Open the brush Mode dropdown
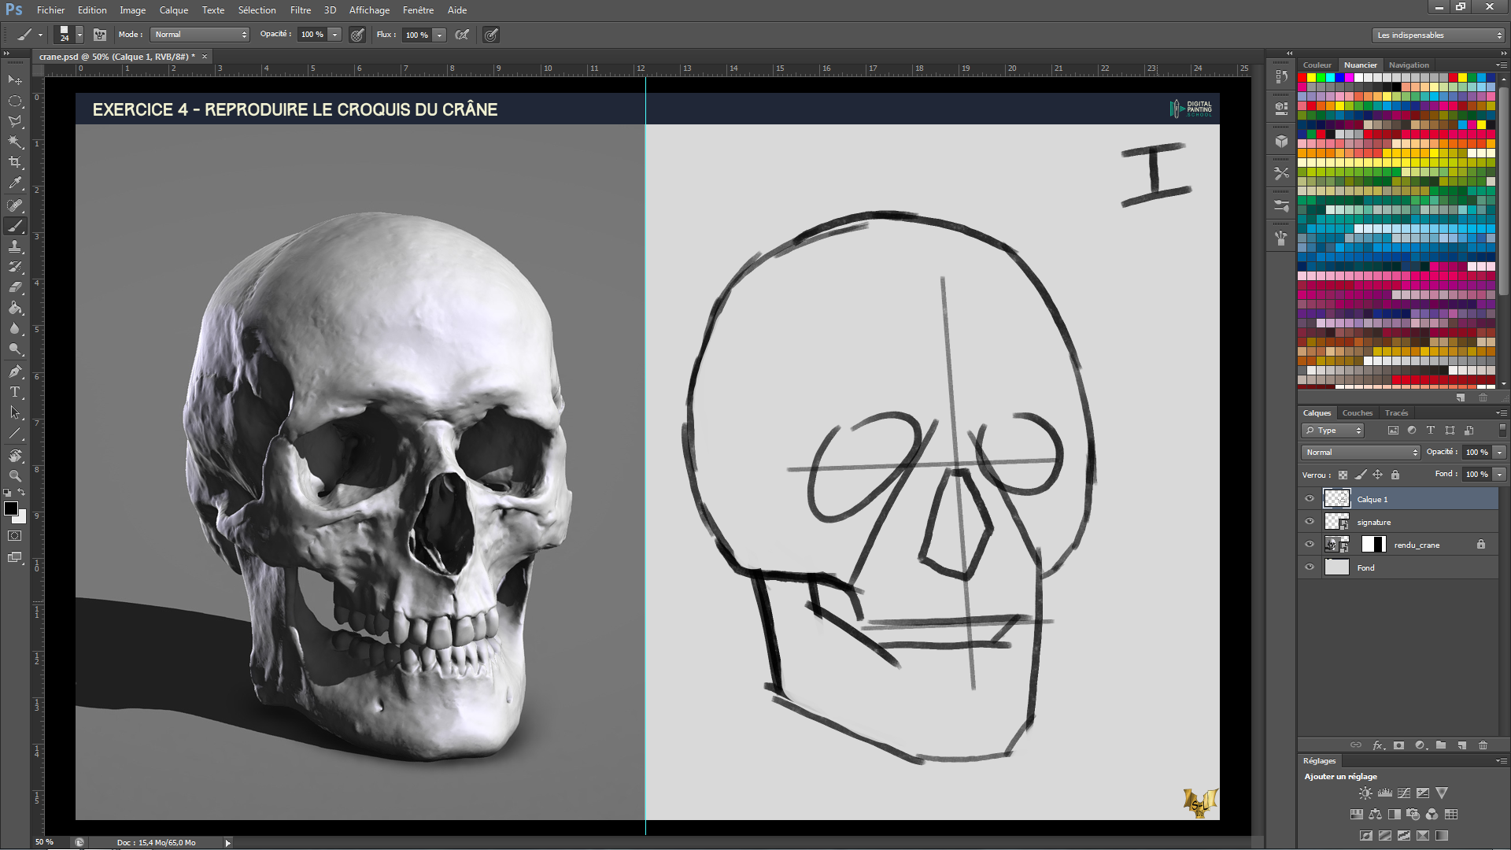Image resolution: width=1511 pixels, height=850 pixels. click(x=200, y=35)
